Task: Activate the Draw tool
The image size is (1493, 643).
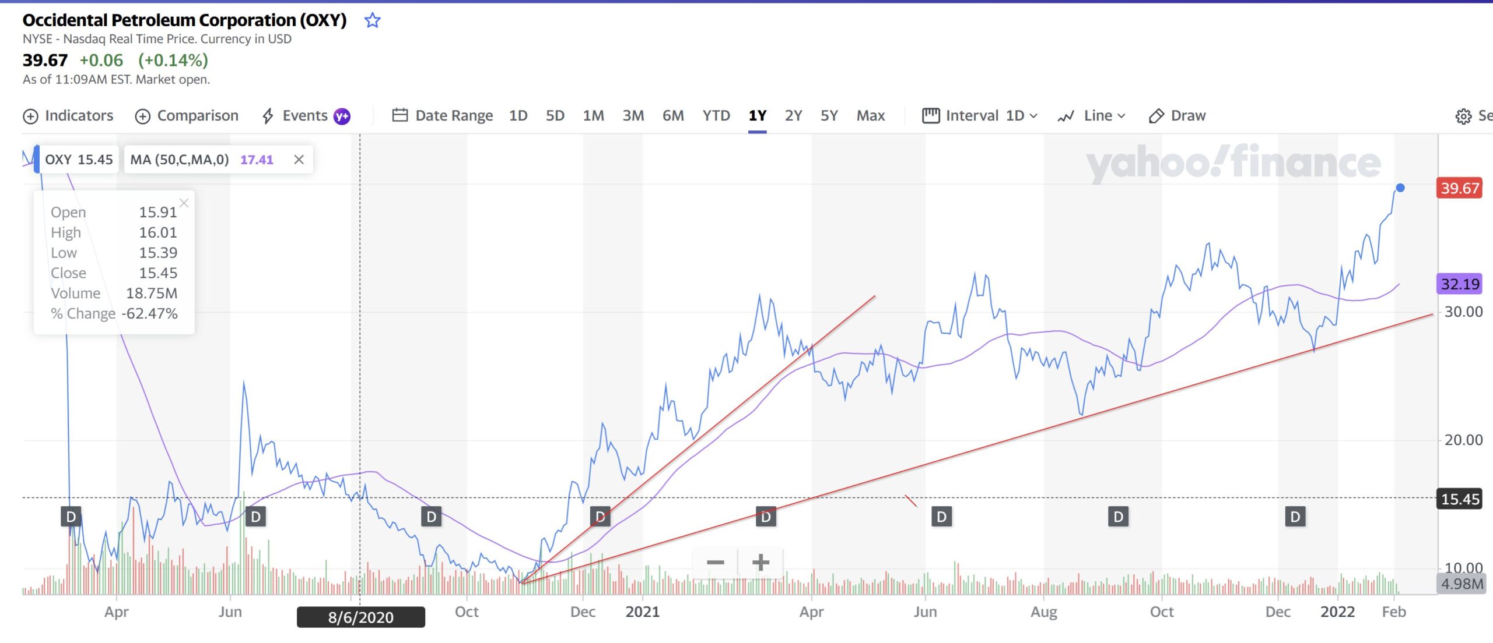Action: tap(1177, 115)
